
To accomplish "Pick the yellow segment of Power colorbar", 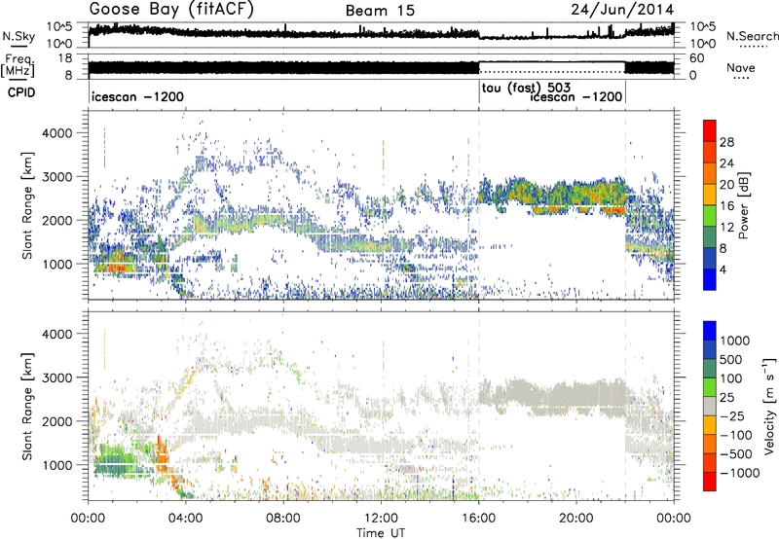I will click(710, 194).
